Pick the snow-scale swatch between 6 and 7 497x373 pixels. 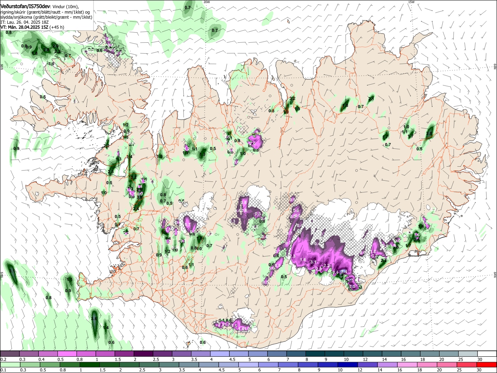277,354
